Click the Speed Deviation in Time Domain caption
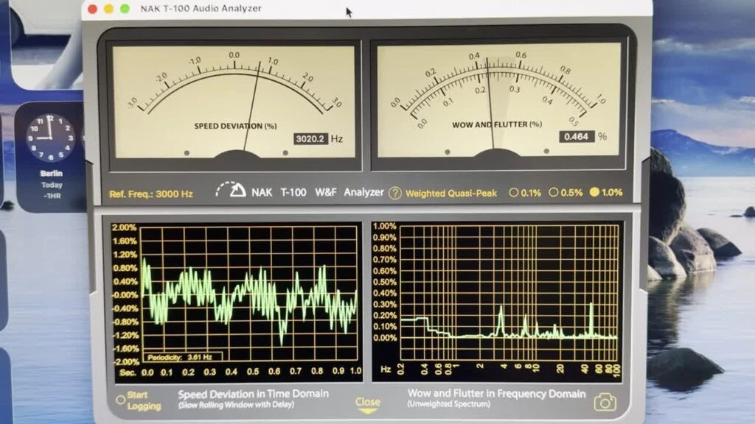The width and height of the screenshot is (755, 424). click(x=254, y=395)
